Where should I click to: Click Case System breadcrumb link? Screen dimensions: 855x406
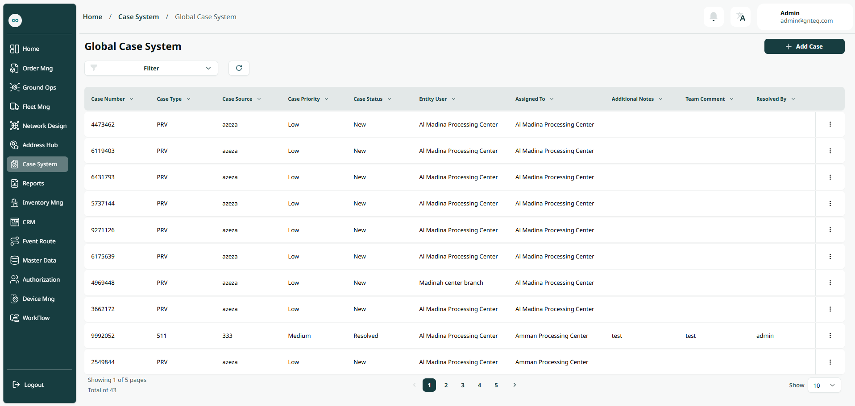pyautogui.click(x=138, y=17)
